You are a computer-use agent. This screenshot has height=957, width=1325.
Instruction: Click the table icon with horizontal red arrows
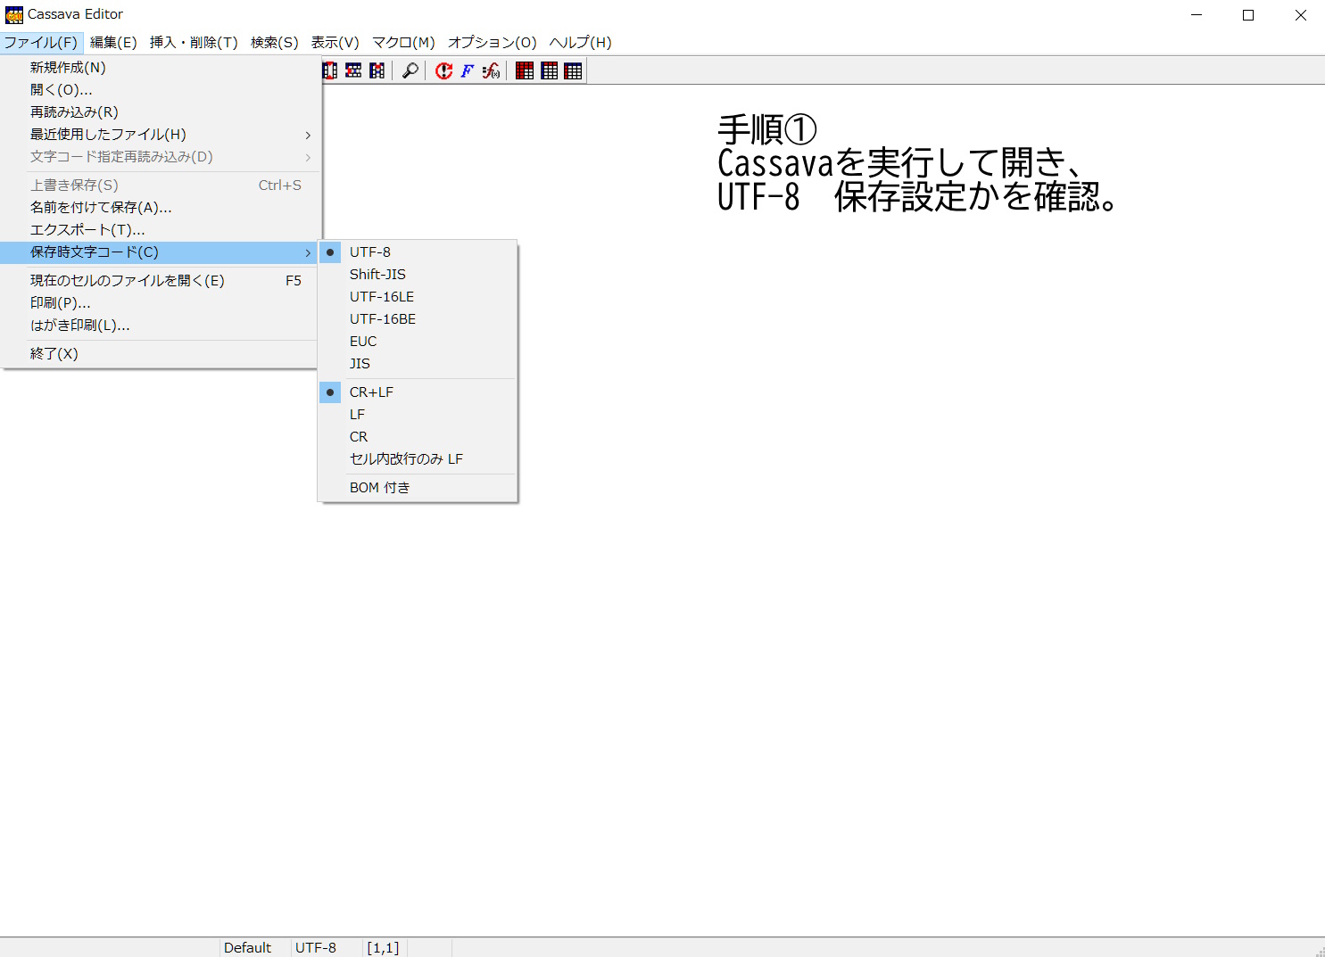[x=353, y=71]
